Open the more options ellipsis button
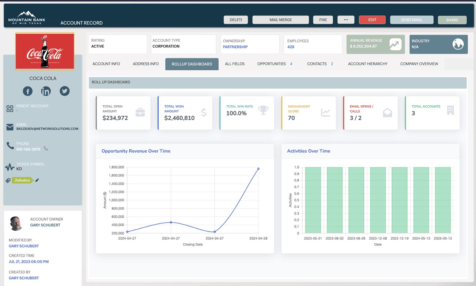Image resolution: width=476 pixels, height=286 pixels. (x=346, y=20)
